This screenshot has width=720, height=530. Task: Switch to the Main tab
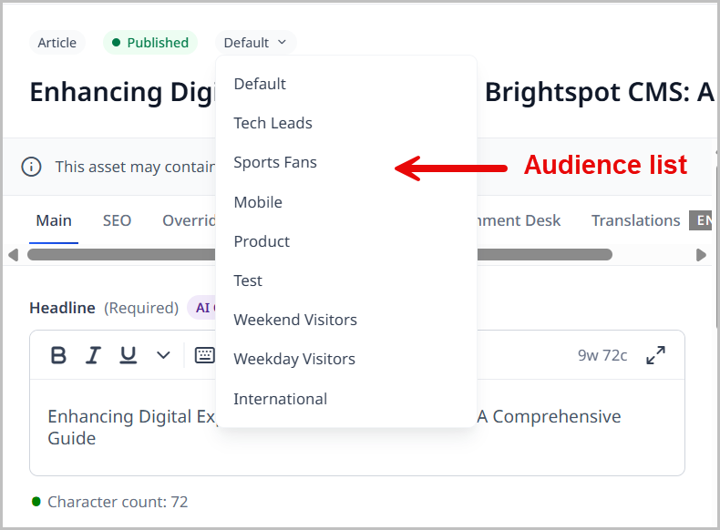[54, 220]
